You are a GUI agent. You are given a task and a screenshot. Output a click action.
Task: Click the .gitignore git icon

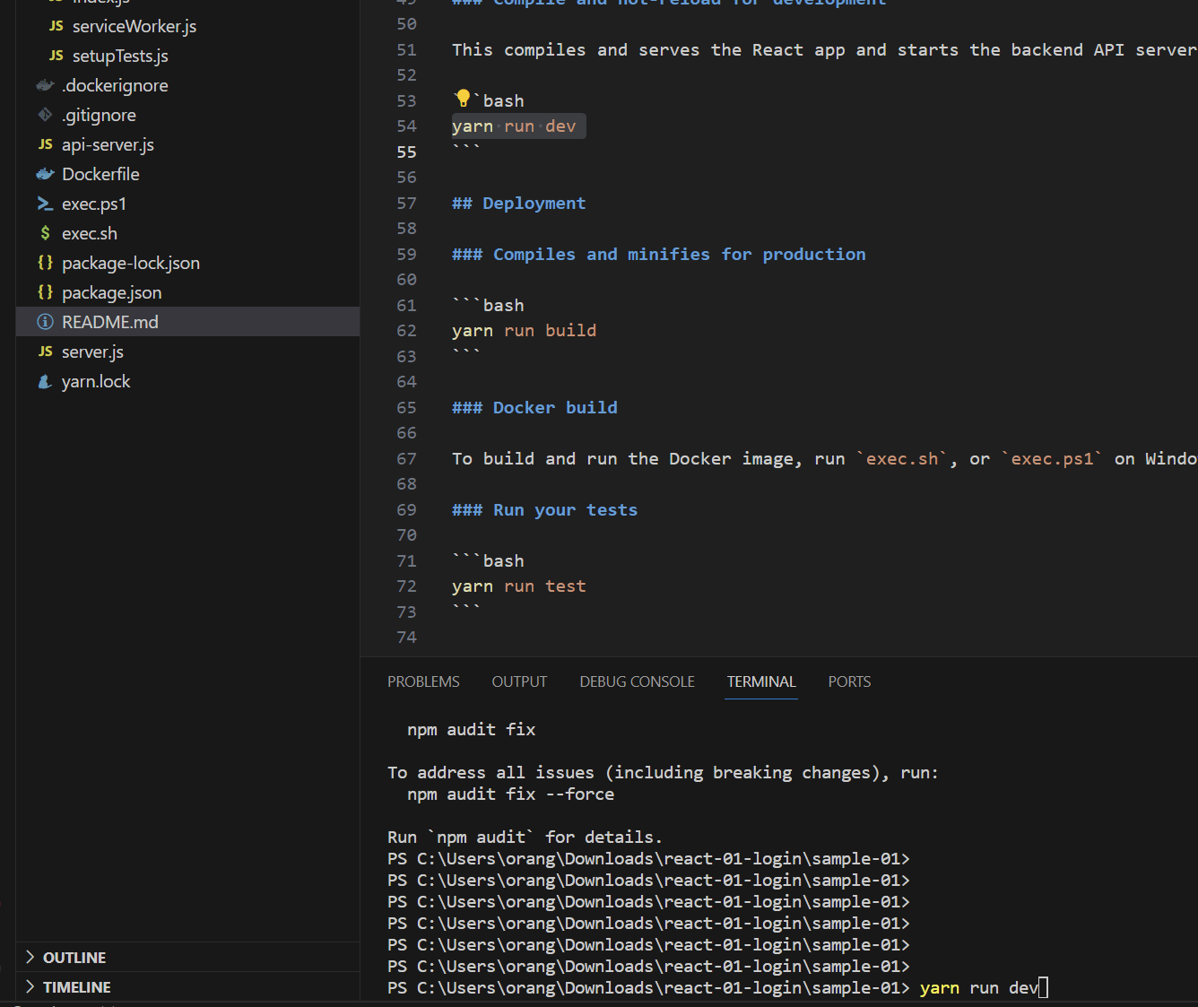coord(46,115)
